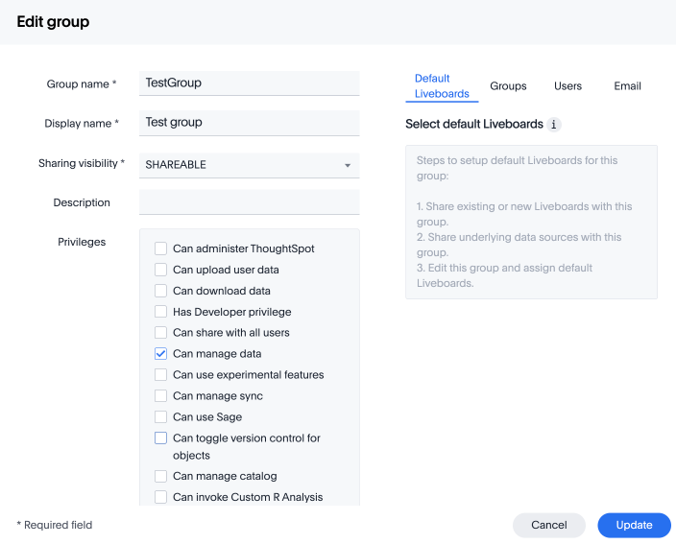Turn on Can use Sage privilege
The height and width of the screenshot is (544, 676).
click(x=161, y=417)
